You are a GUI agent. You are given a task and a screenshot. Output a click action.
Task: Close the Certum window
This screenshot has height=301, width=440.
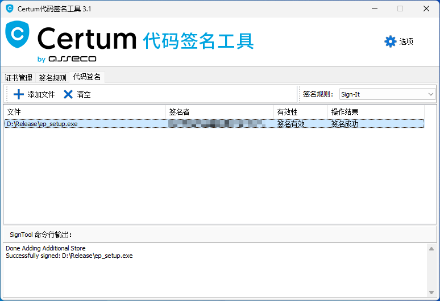pyautogui.click(x=426, y=9)
